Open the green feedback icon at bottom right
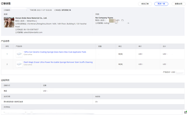187x115 pixels. 185,112
